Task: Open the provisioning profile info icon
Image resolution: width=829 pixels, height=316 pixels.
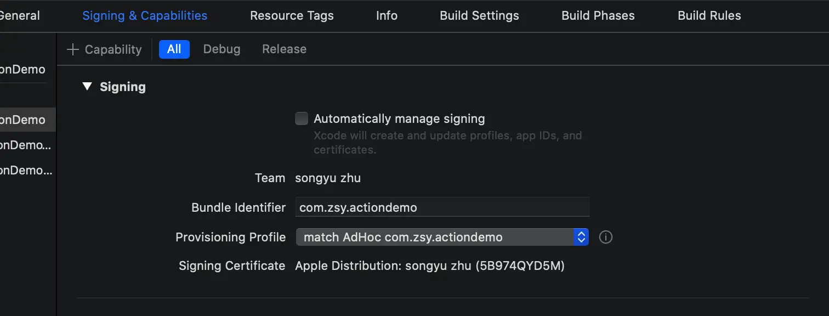Action: click(605, 238)
